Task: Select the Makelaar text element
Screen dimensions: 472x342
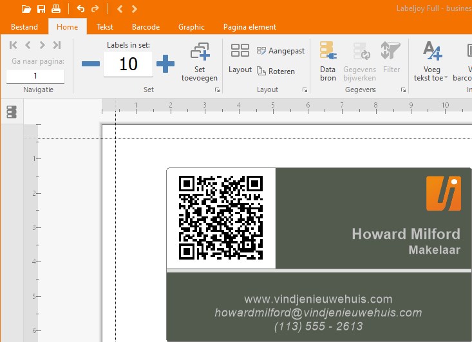Action: (435, 250)
